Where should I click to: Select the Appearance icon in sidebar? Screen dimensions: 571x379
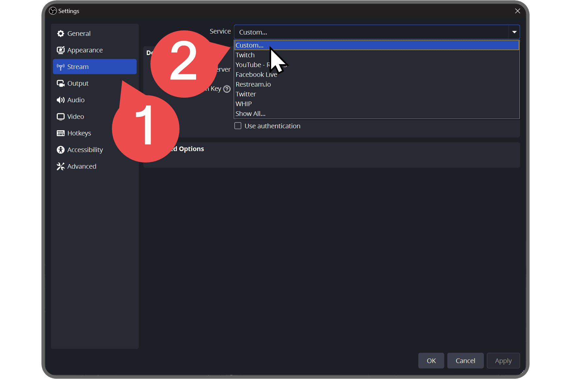coord(60,50)
